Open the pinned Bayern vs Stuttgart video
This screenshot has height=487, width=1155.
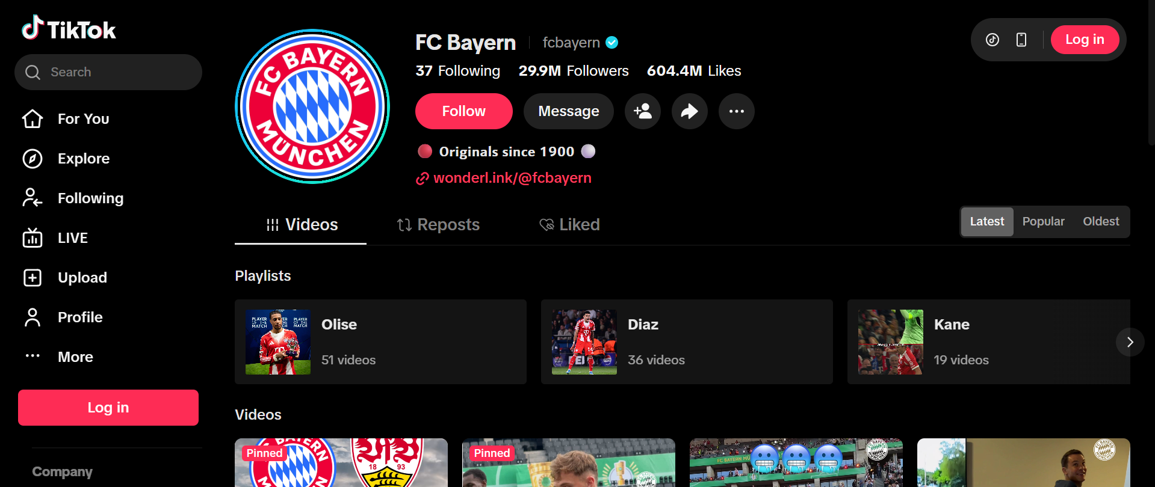341,463
